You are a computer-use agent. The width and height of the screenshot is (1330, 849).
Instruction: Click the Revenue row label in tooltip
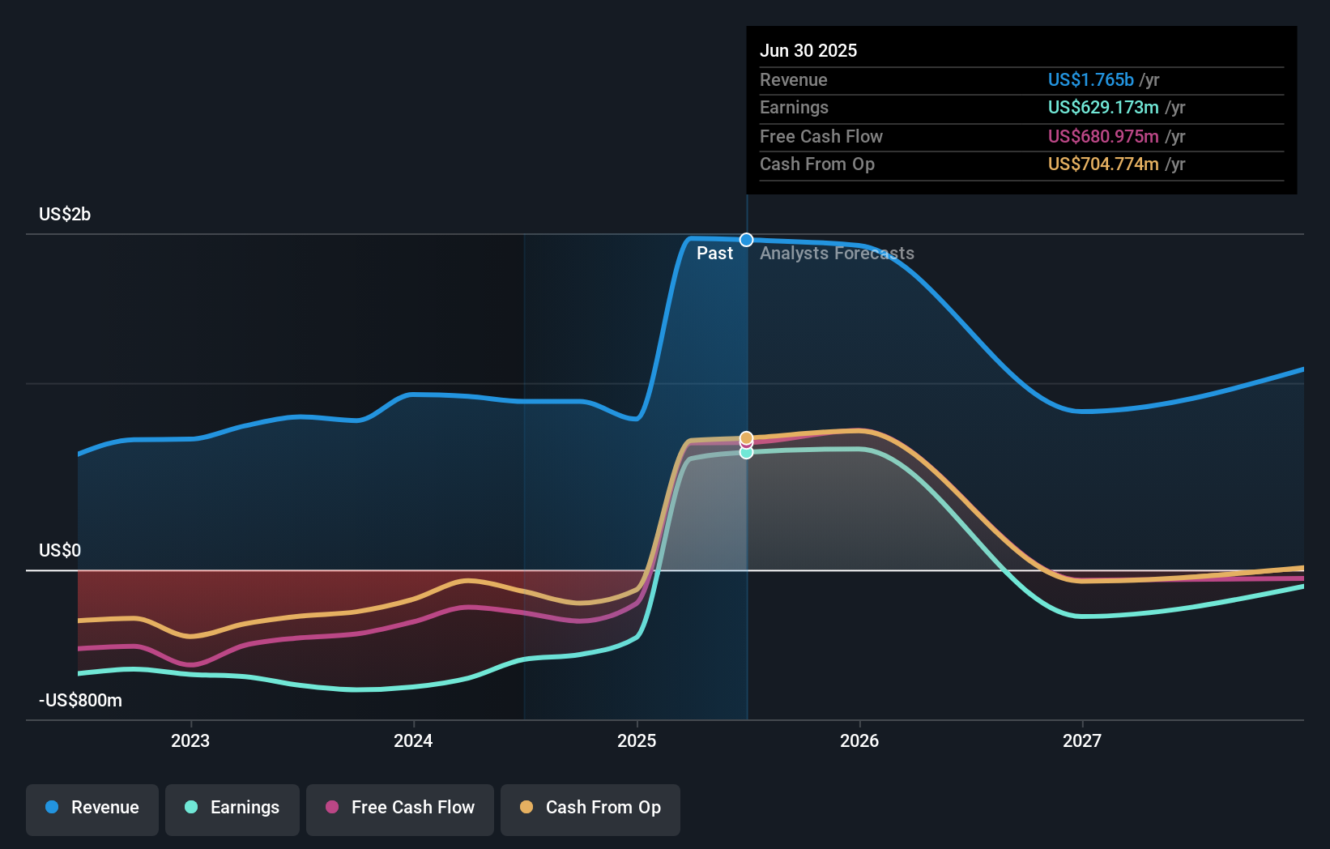point(794,79)
